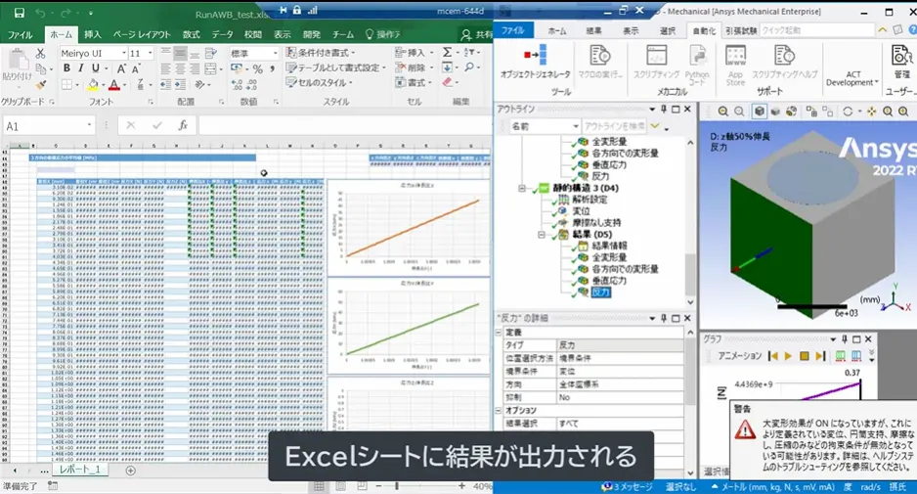This screenshot has height=494, width=917.
Task: Click the pan arrows icon in the Ansys viewport toolbar
Action: click(x=871, y=112)
